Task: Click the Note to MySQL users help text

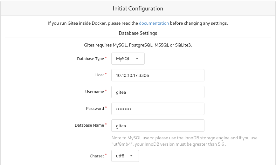Action: pos(184,141)
